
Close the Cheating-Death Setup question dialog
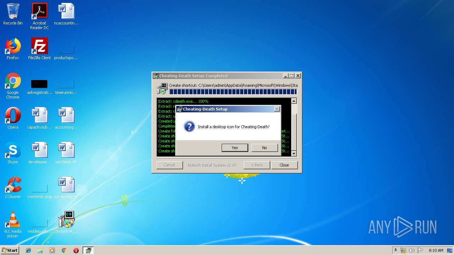[x=277, y=109]
